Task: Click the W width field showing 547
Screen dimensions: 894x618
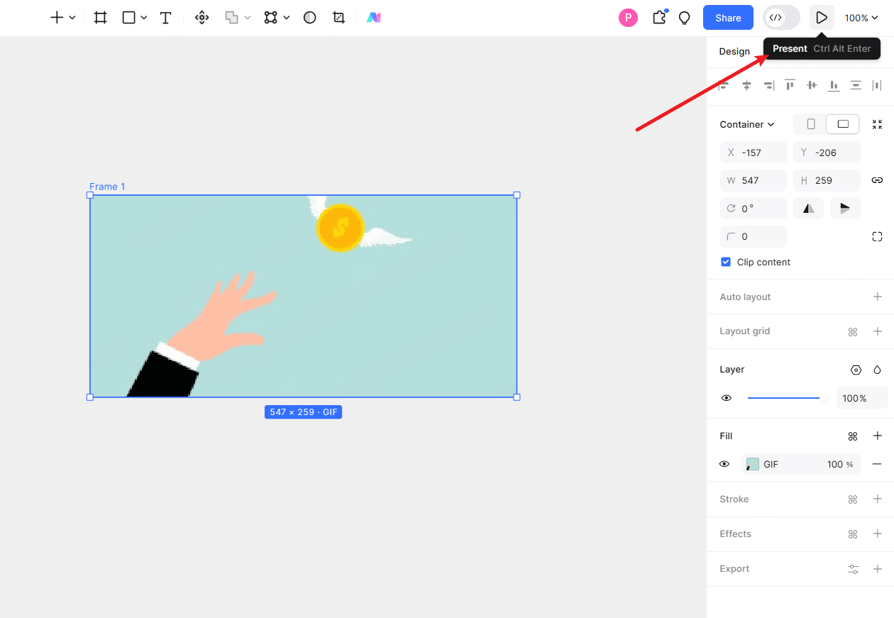Action: coord(754,180)
